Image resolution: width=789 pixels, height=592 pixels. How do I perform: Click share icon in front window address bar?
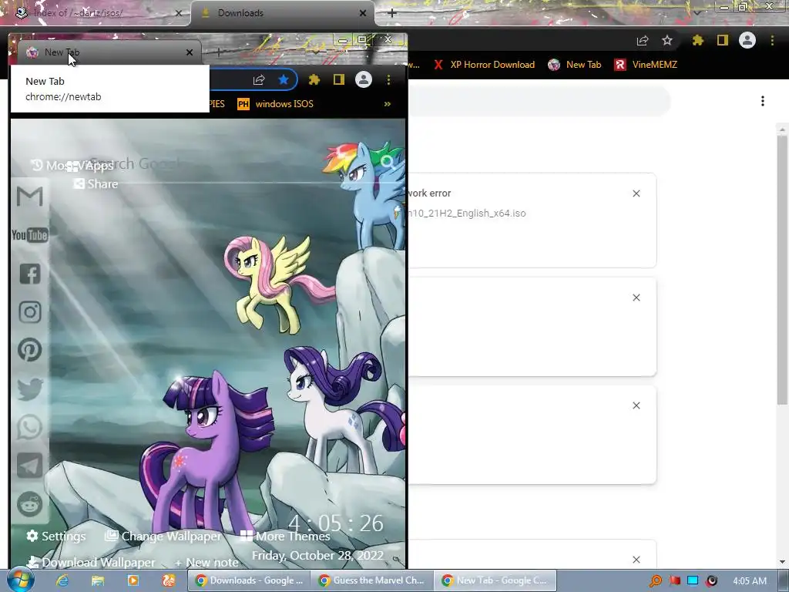click(x=259, y=79)
